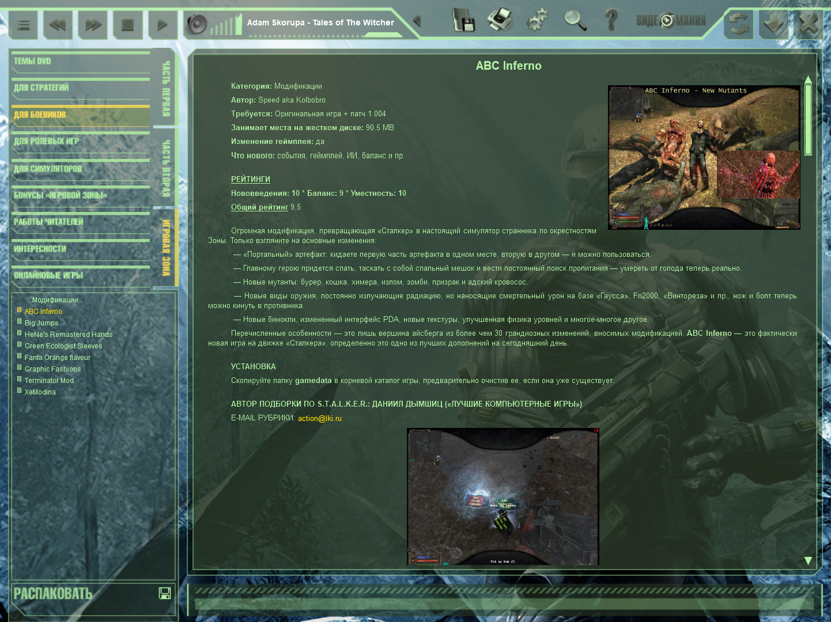Click floppy icon on Распаковать button
This screenshot has height=622, width=831.
(165, 593)
